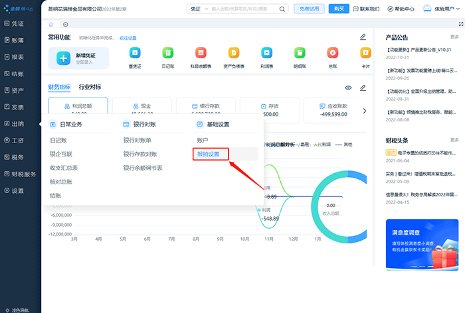Select the 现金 indicator card
The width and height of the screenshot is (465, 313).
tap(142, 105)
